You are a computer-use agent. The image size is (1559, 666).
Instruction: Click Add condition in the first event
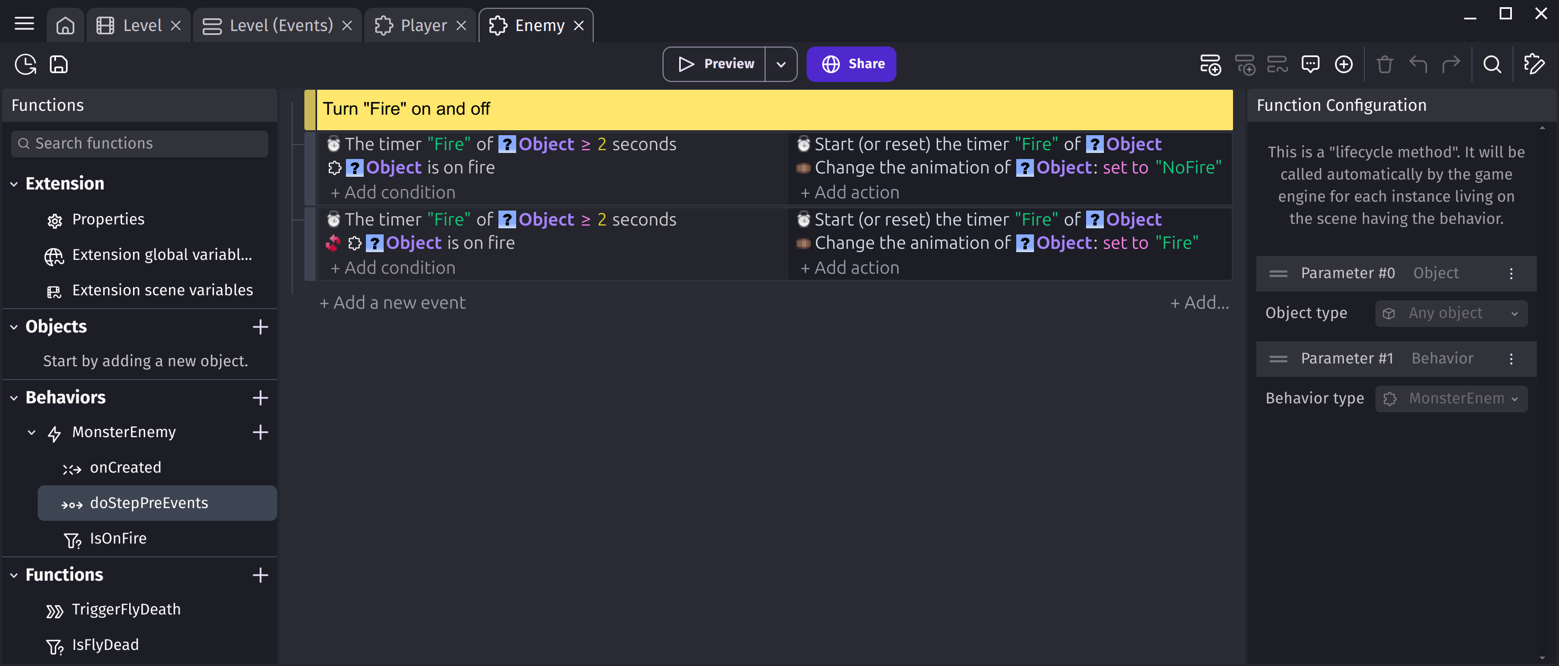393,192
